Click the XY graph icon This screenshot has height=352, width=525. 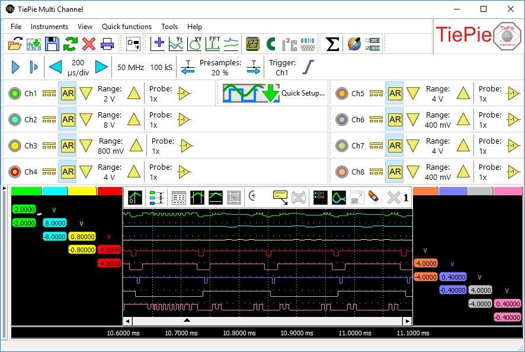click(195, 44)
